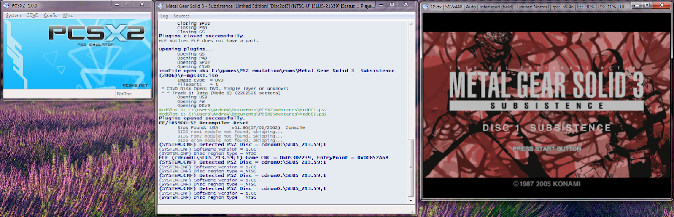Open the CDVD menu in PCSX2
674x217 pixels.
(x=32, y=16)
